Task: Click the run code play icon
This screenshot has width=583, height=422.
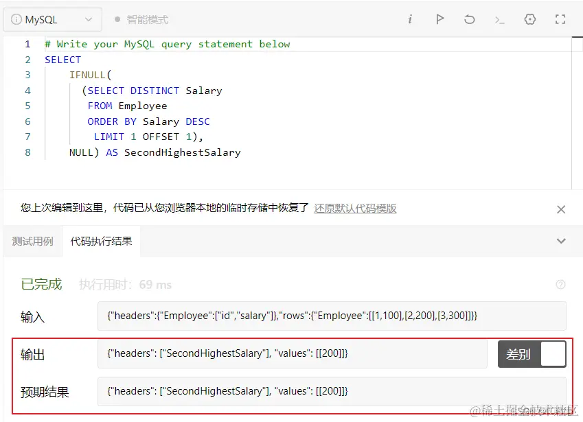Action: tap(440, 19)
